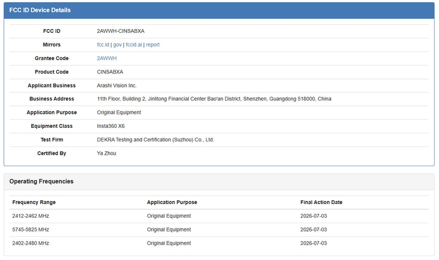The width and height of the screenshot is (439, 260).
Task: Click the certifier name Ya Zhou
Action: (106, 154)
